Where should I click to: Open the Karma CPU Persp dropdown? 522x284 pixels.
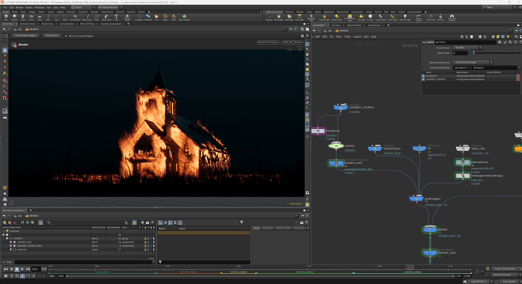pyautogui.click(x=268, y=42)
